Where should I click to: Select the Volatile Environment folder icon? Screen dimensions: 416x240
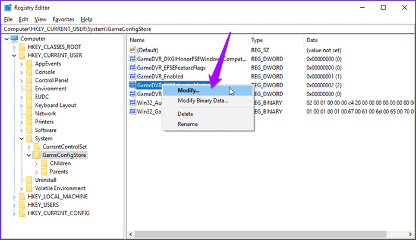click(x=29, y=188)
